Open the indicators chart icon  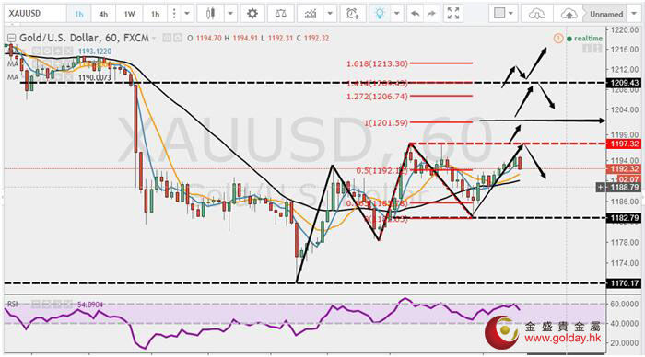(x=311, y=14)
